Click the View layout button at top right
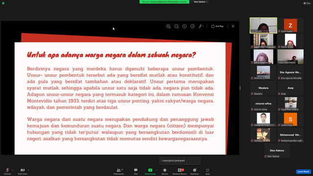313x176 pixels. [x=307, y=3]
